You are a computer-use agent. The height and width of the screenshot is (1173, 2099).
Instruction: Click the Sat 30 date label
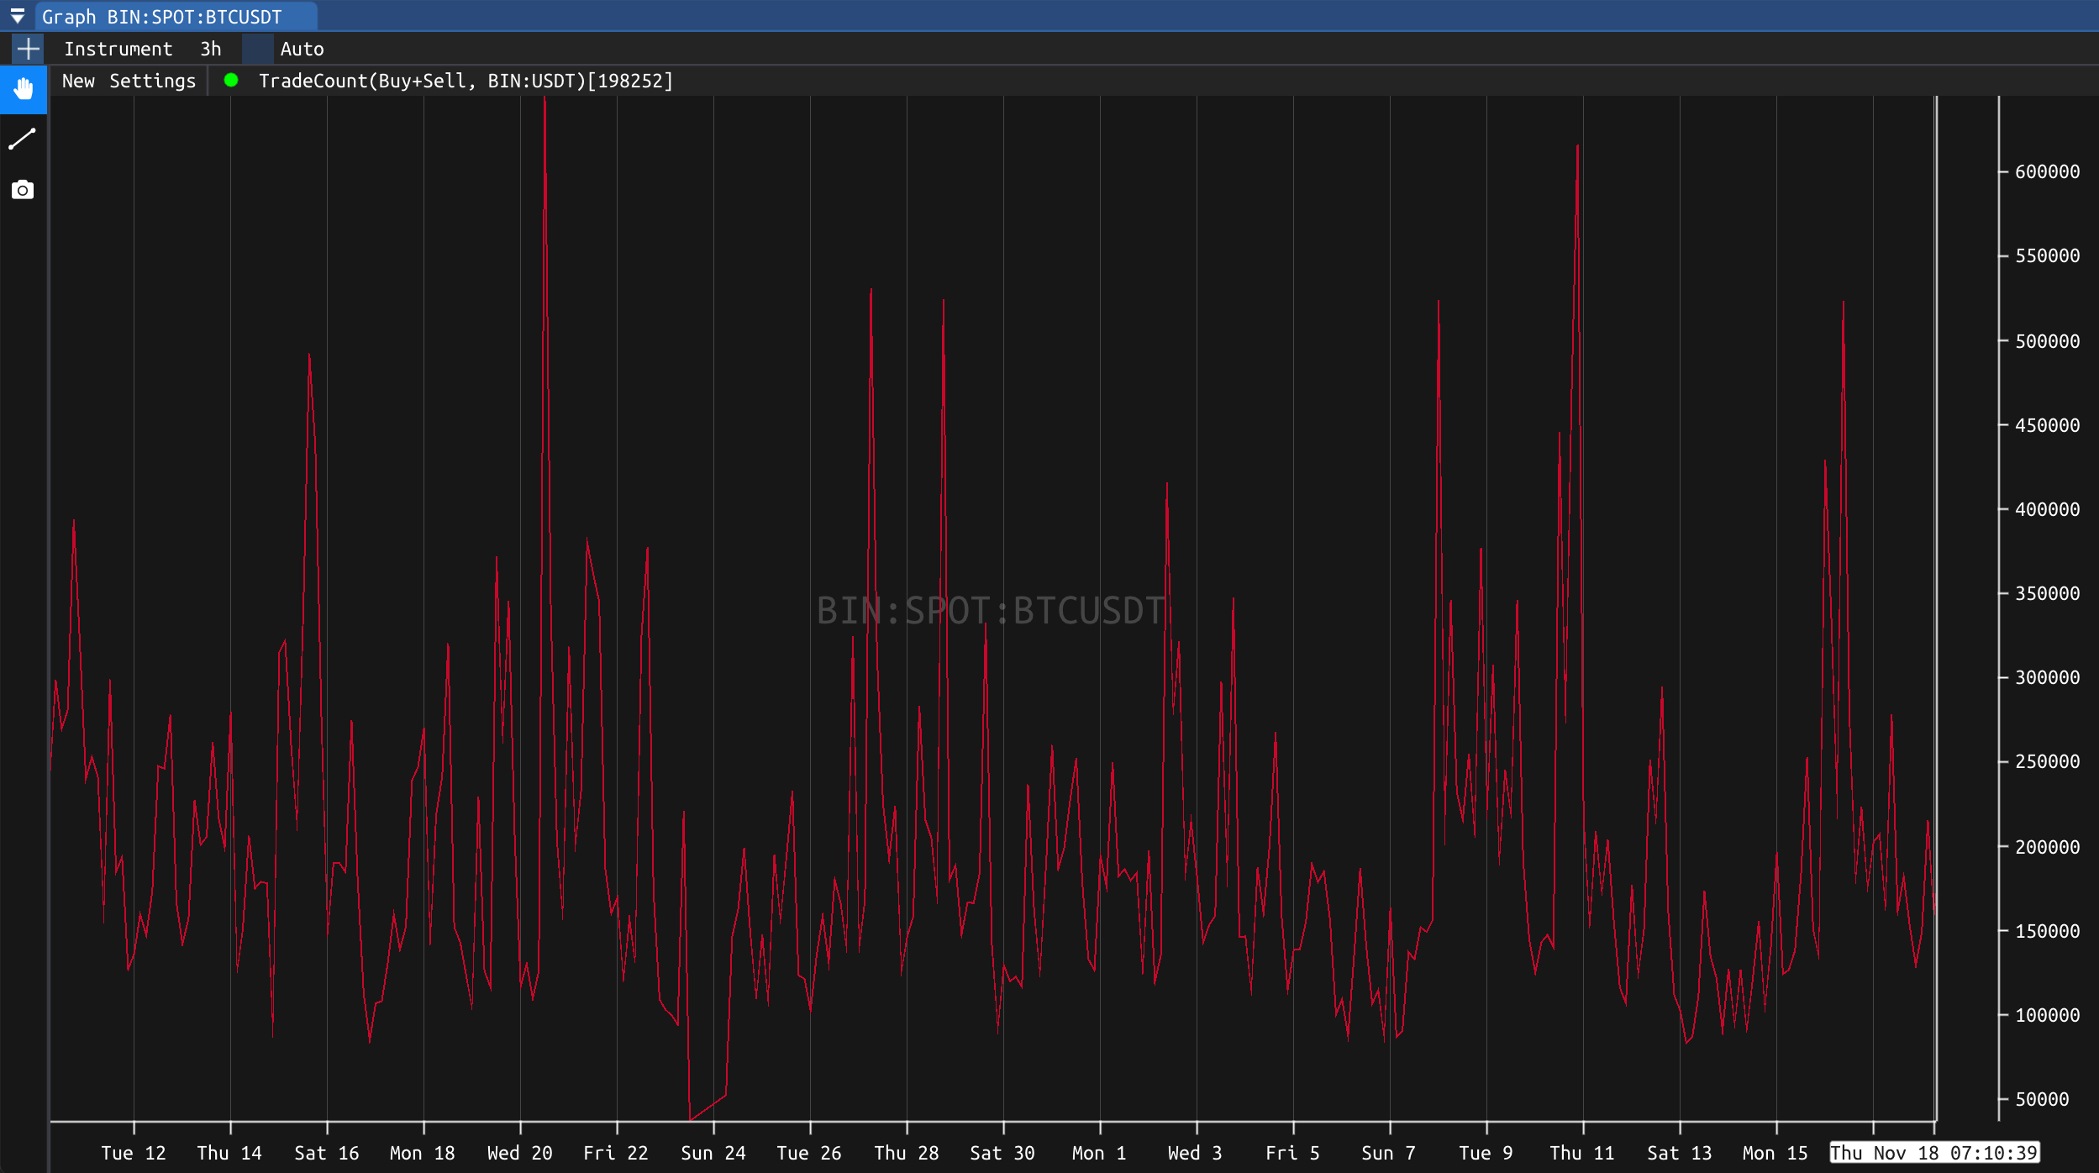(1002, 1153)
